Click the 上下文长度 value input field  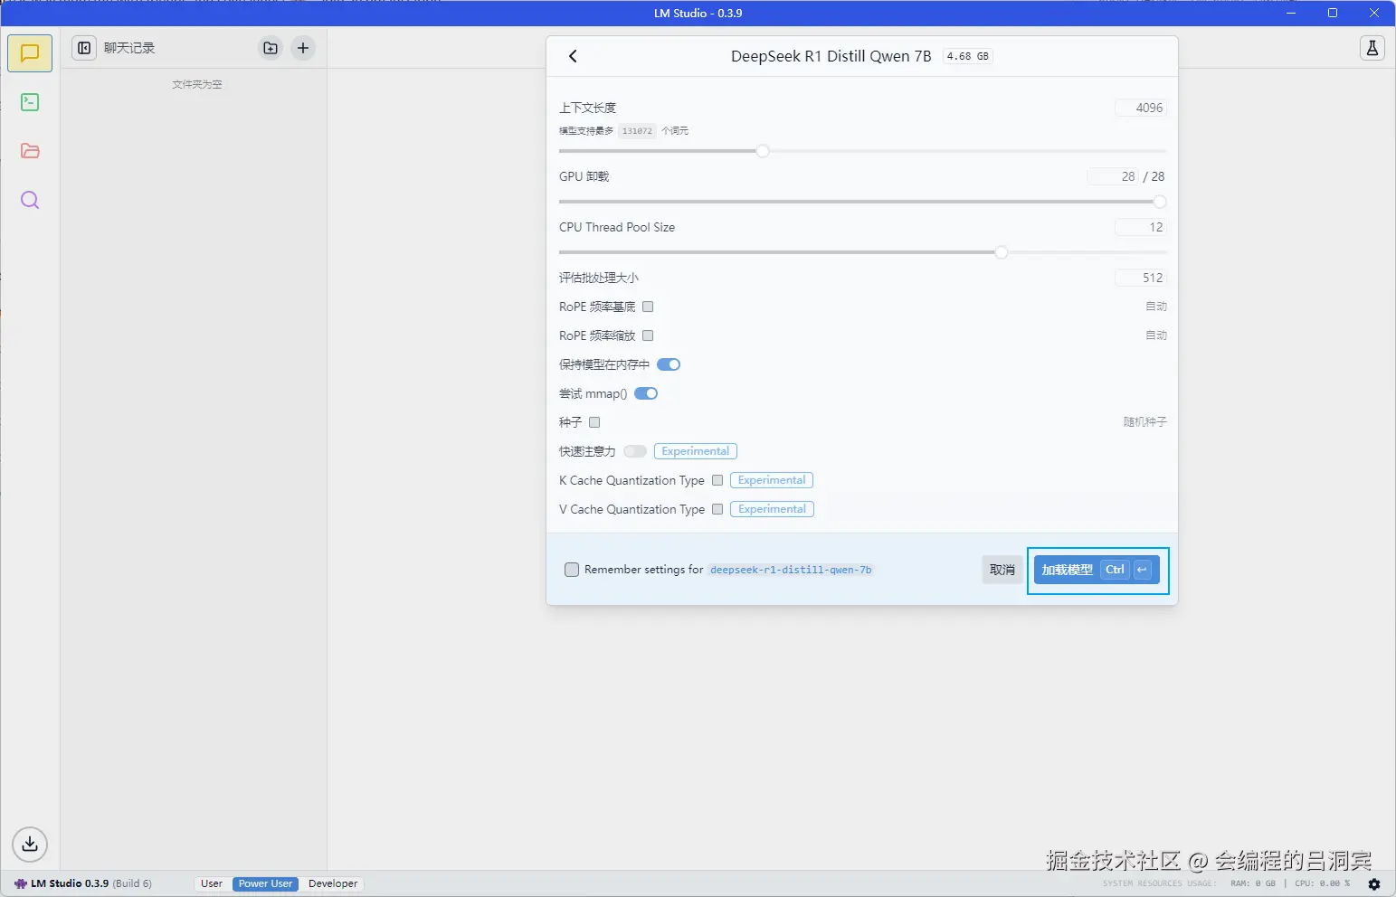pos(1139,108)
